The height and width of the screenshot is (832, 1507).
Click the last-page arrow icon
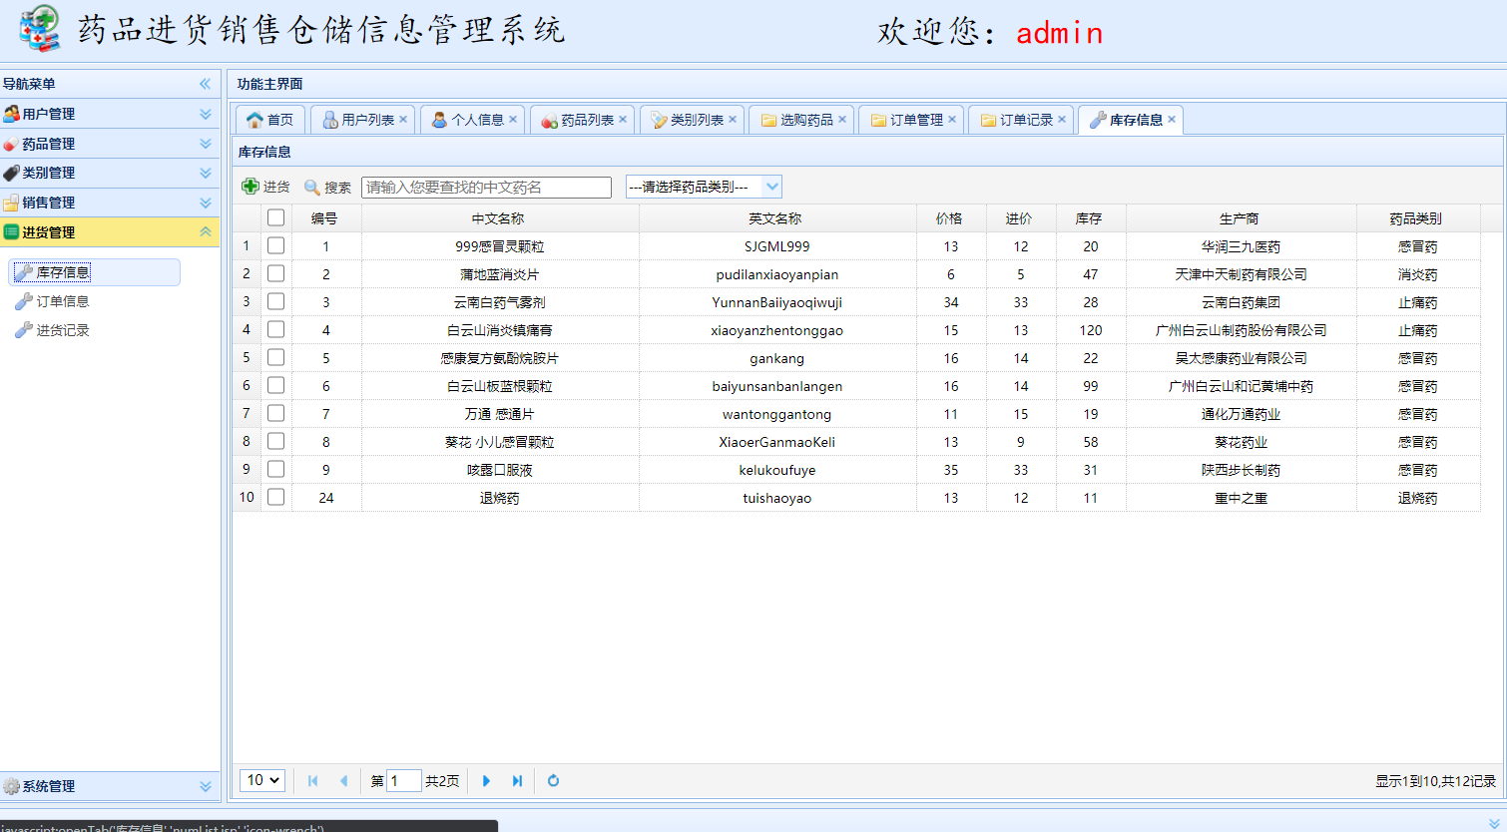pos(517,781)
